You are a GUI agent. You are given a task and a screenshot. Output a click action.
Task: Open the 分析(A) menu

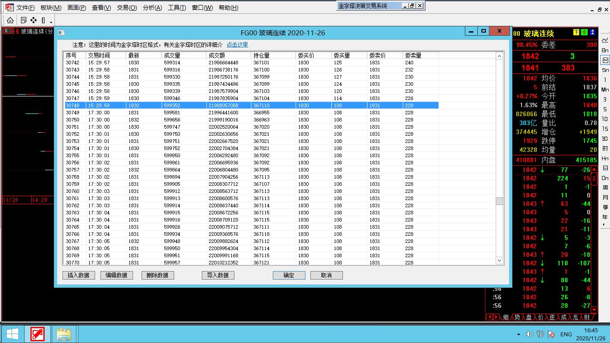point(152,8)
